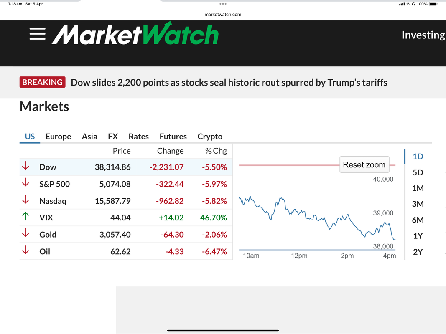Select the 2Y chart range
446x334 pixels.
[418, 252]
